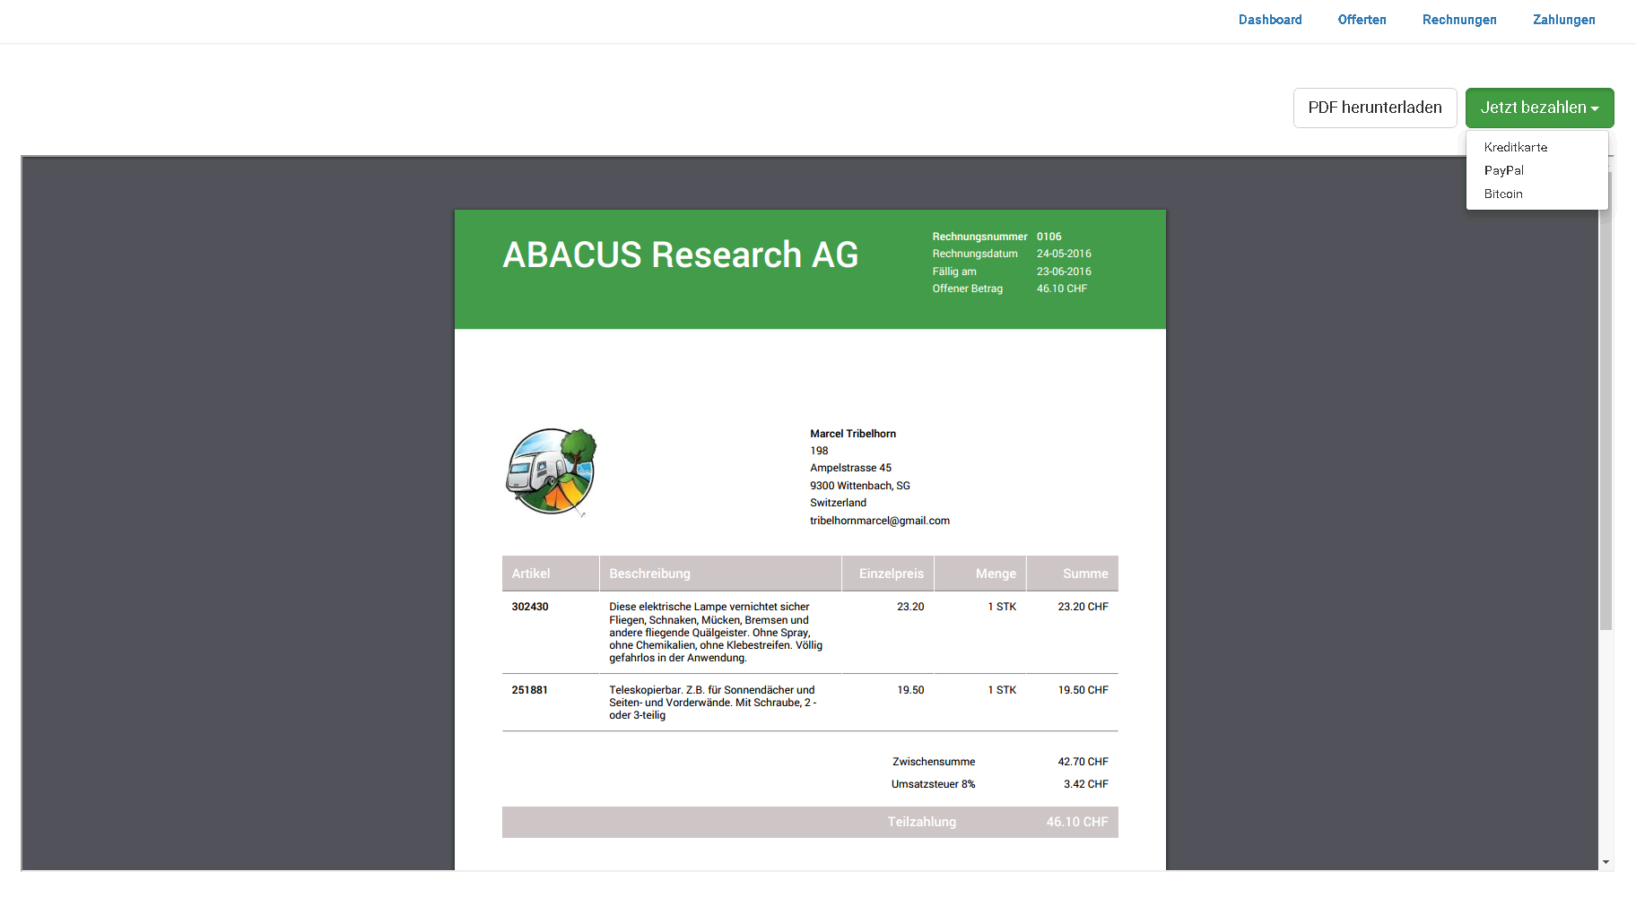1636x906 pixels.
Task: Navigate to Zahlungen
Action: tap(1563, 20)
